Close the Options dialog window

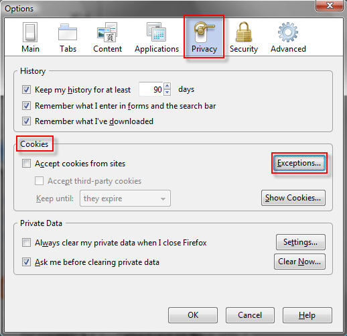(330, 5)
